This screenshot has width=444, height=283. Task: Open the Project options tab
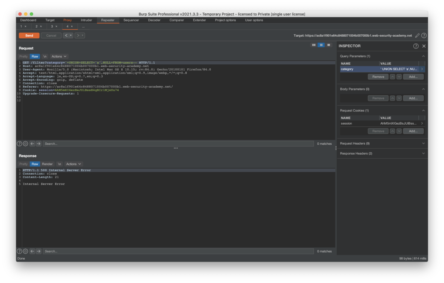[225, 20]
